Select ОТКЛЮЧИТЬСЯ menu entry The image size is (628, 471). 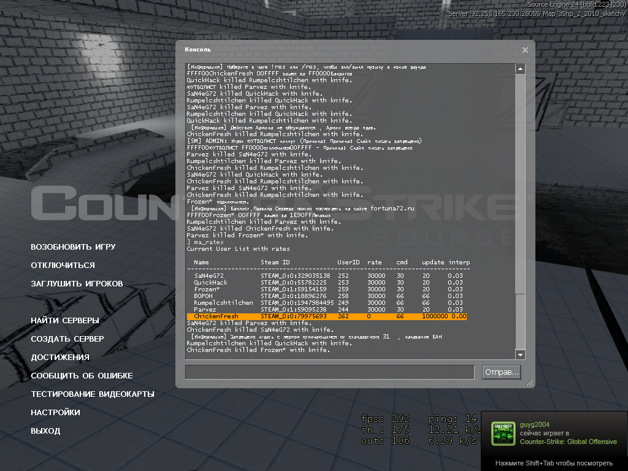pos(63,265)
